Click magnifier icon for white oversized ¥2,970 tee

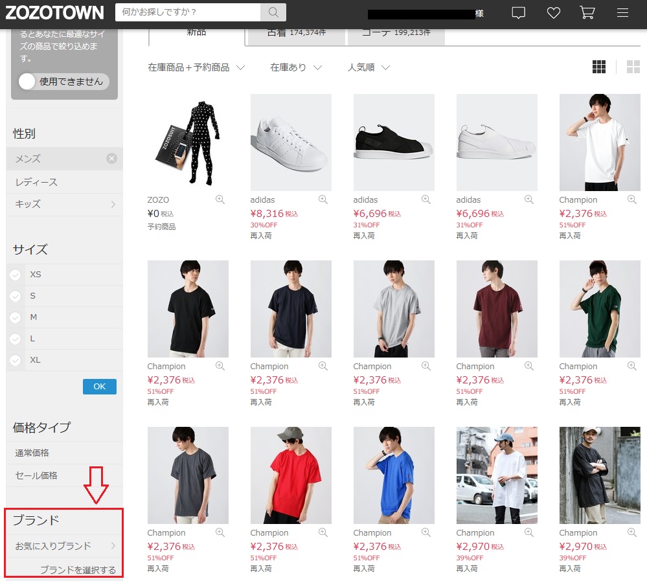click(529, 532)
